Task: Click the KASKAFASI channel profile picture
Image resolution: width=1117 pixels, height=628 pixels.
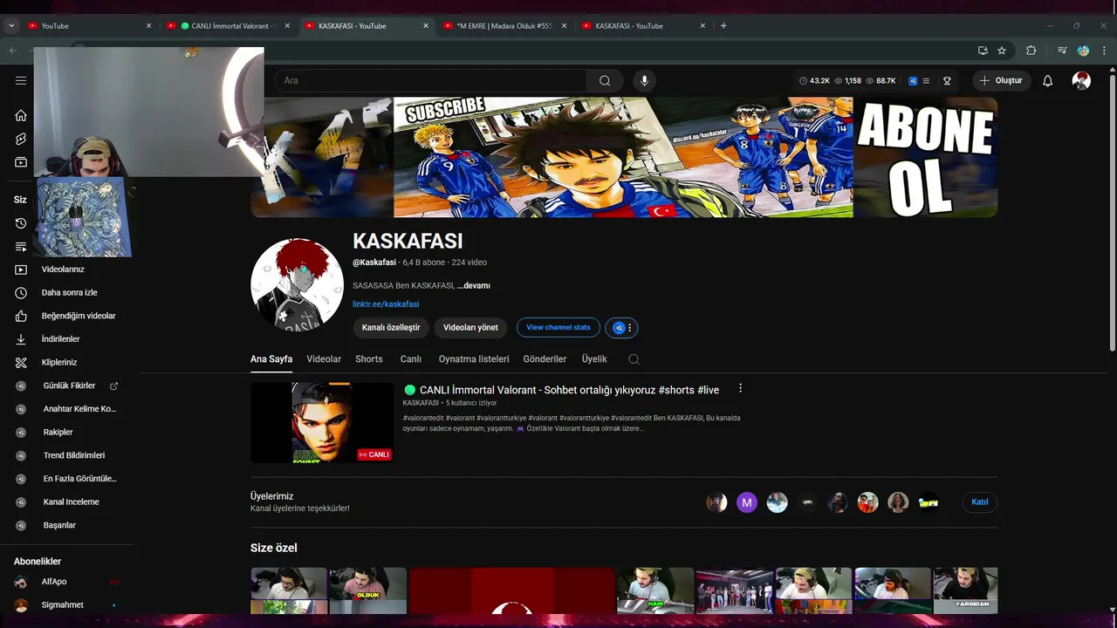Action: point(297,284)
